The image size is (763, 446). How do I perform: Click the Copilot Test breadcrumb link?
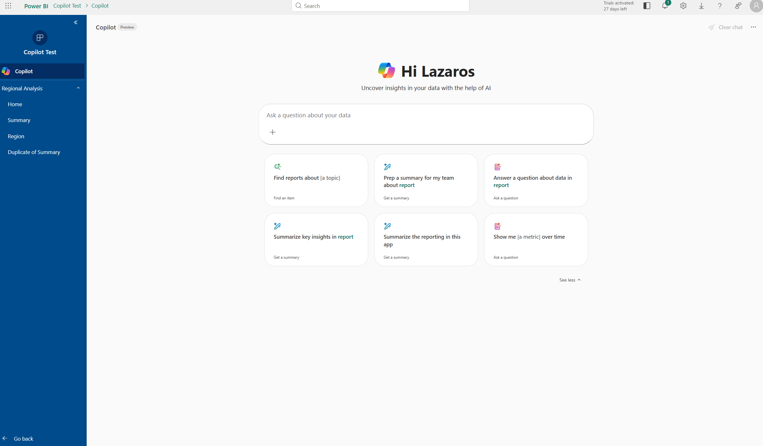click(67, 6)
